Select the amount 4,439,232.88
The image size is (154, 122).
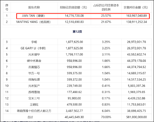tap(136, 98)
